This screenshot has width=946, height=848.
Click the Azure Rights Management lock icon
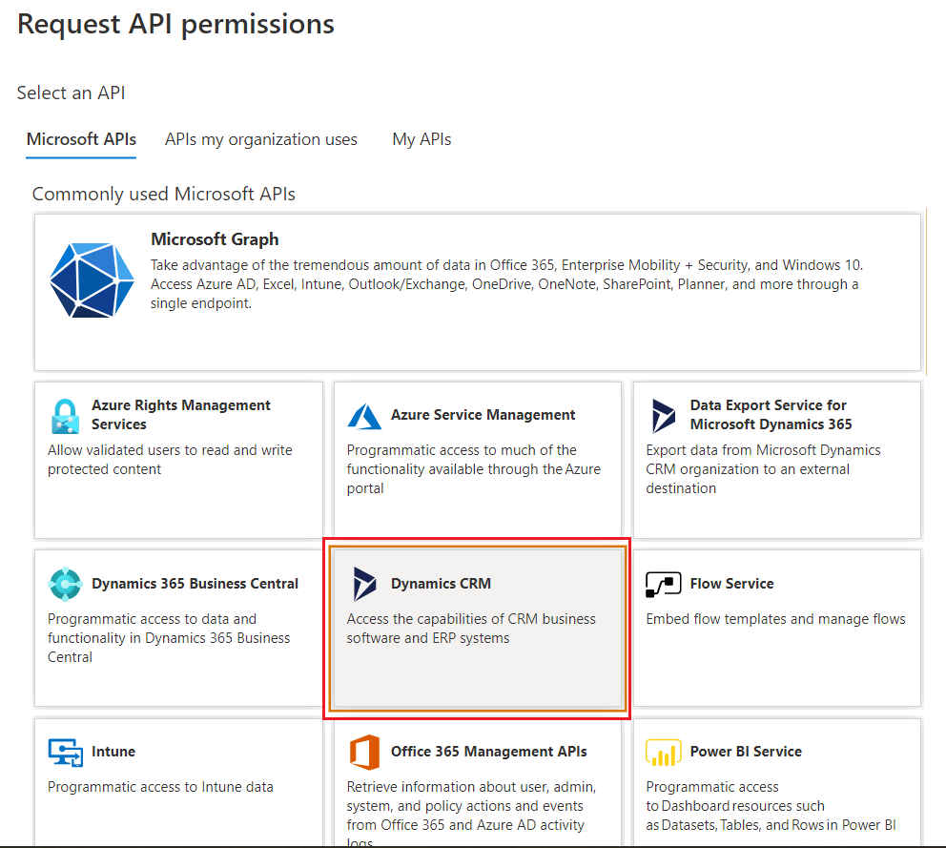pos(65,417)
